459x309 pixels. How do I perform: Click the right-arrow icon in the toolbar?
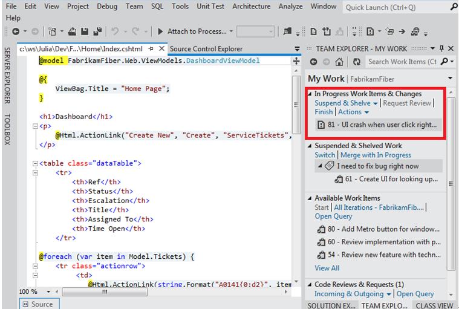(402, 31)
